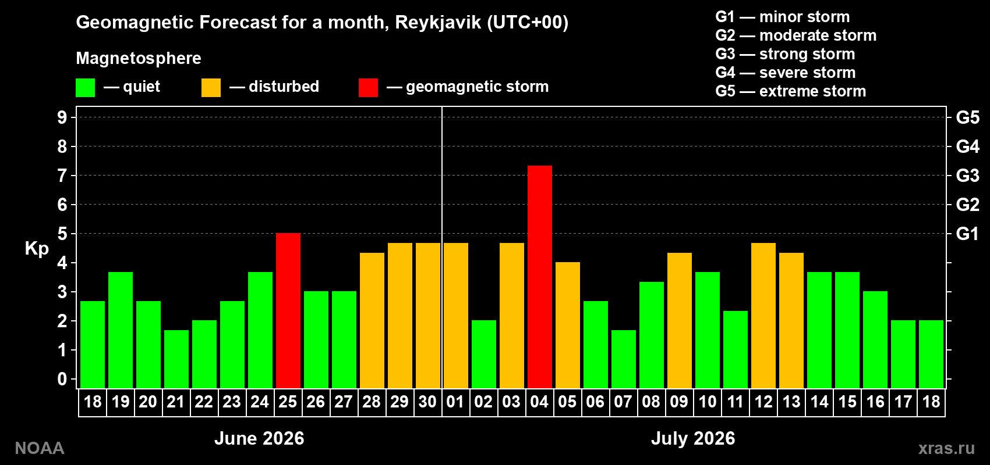The width and height of the screenshot is (990, 465).
Task: Select the red bar for July 04
Action: [x=540, y=277]
